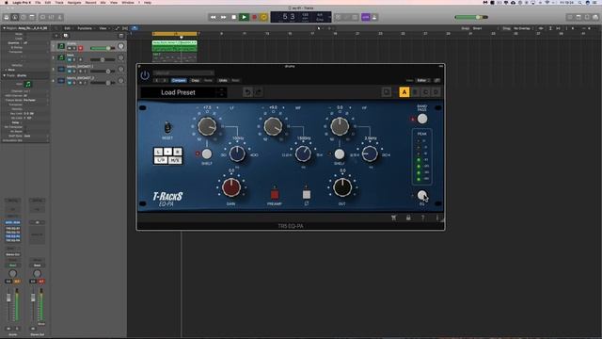Open the Tracks area View menu

pyautogui.click(x=103, y=28)
